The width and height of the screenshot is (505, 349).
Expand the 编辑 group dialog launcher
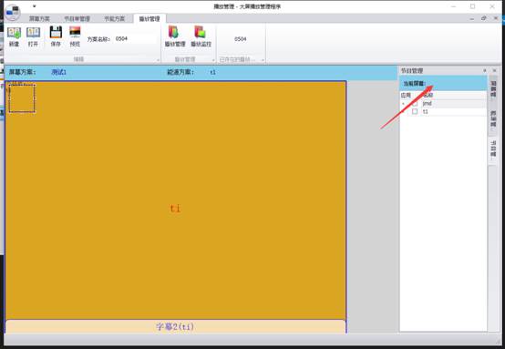click(x=158, y=60)
